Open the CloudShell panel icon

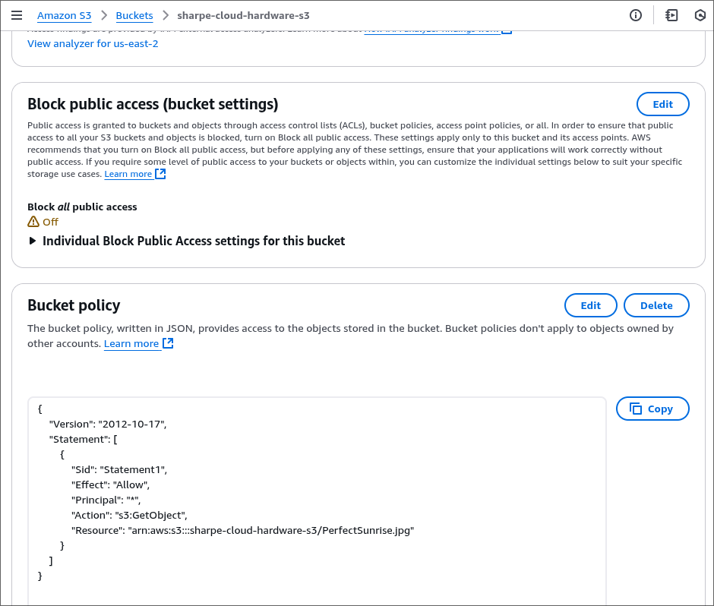(671, 15)
